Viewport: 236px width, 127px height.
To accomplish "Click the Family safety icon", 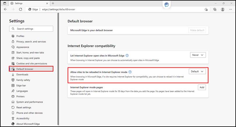I will coord(13,80).
